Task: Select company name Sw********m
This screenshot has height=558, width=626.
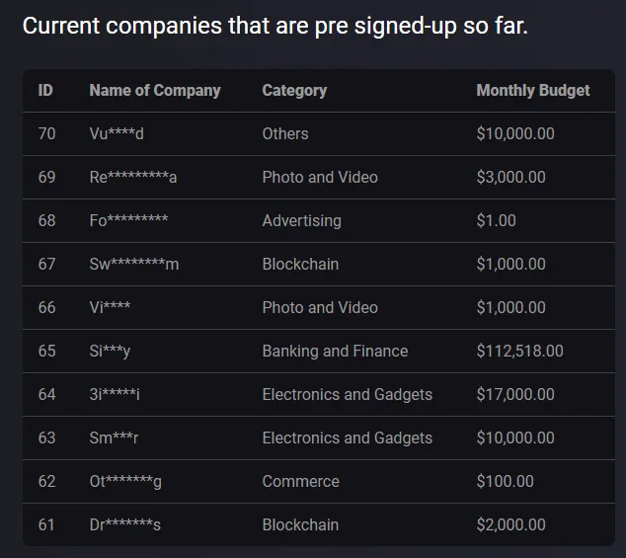Action: (x=134, y=265)
